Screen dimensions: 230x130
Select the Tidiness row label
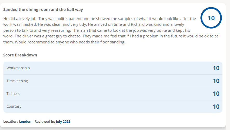pyautogui.click(x=13, y=94)
